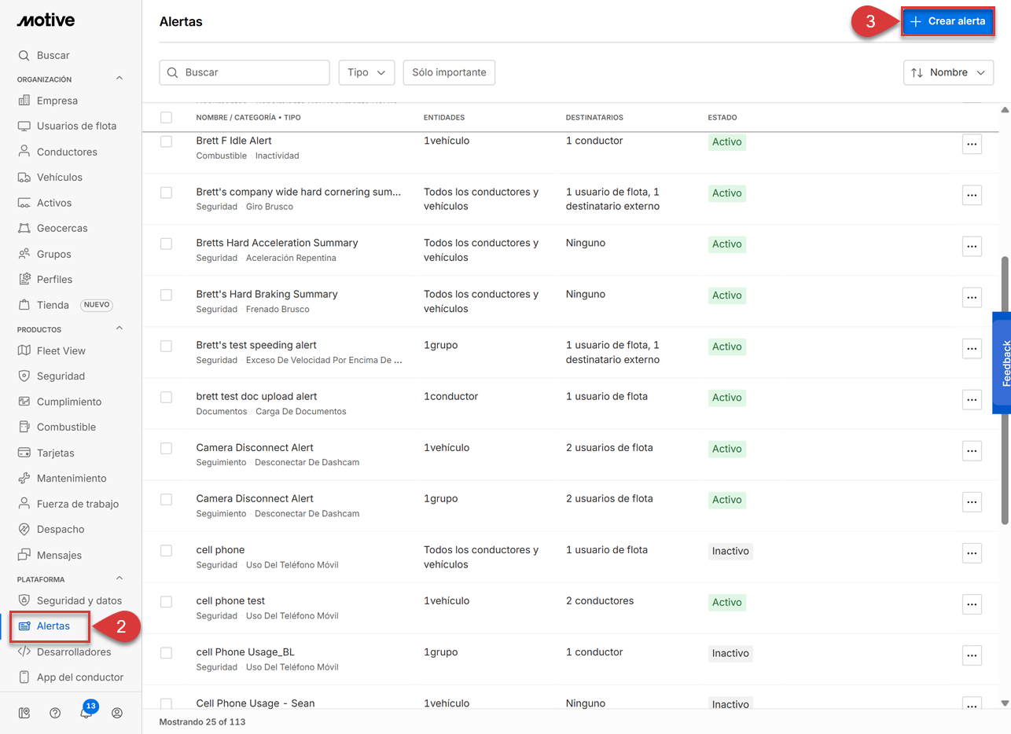
Task: Toggle the Sólo importante filter button
Action: coord(449,72)
